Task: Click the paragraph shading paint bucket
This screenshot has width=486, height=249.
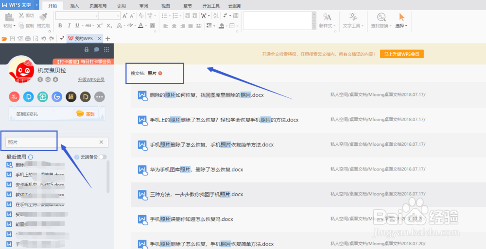Action: [x=222, y=26]
